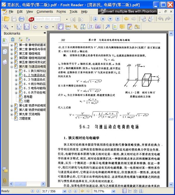Open the 习题答案 bookmark
The height and width of the screenshot is (195, 175).
coord(25,118)
